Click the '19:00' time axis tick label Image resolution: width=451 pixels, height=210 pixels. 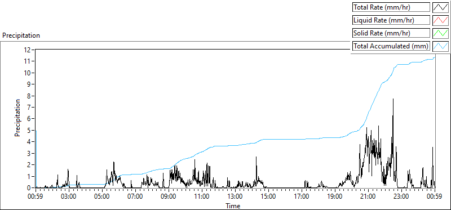pos(335,197)
